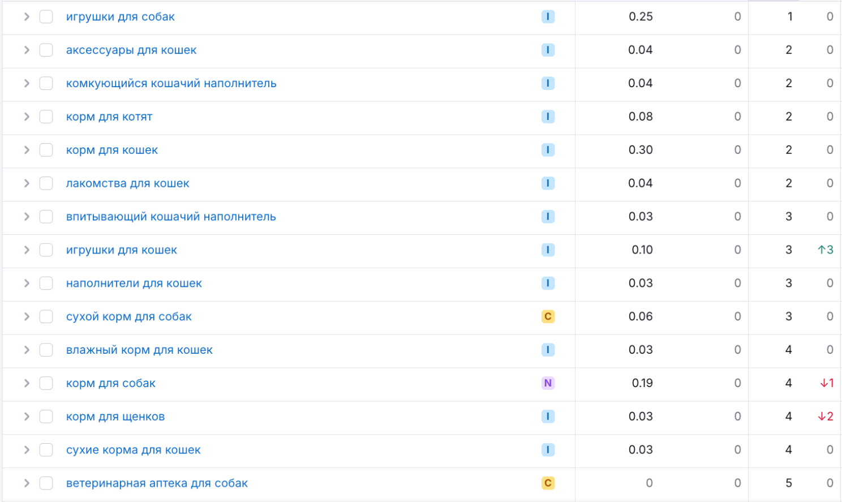Expand the игрушки для собак row
This screenshot has height=502, width=842.
coord(27,17)
